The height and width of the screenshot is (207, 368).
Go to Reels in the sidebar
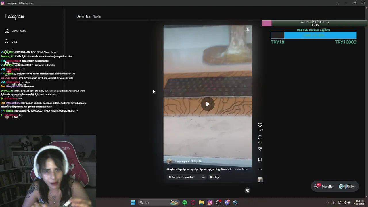click(12, 63)
